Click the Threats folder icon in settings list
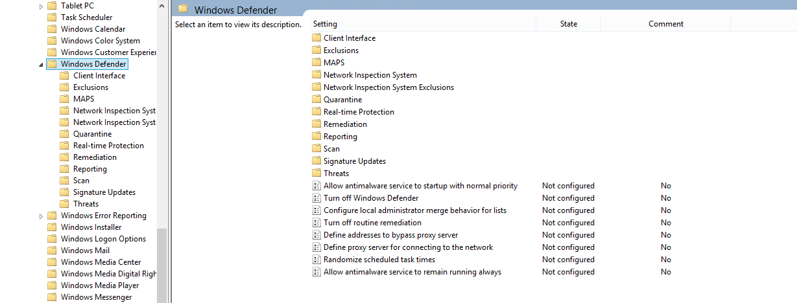797x303 pixels. [x=316, y=174]
